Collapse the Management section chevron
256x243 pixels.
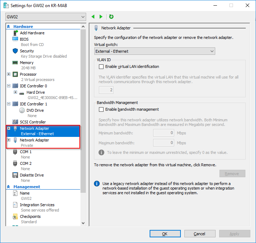pos(9,187)
